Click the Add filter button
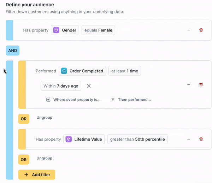Screen dimensions: 212x183 tap(37, 175)
